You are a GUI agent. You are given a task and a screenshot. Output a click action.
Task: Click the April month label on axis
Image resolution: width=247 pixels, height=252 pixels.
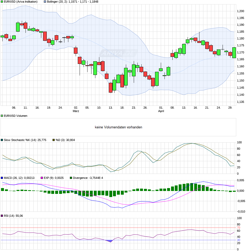tap(161, 111)
